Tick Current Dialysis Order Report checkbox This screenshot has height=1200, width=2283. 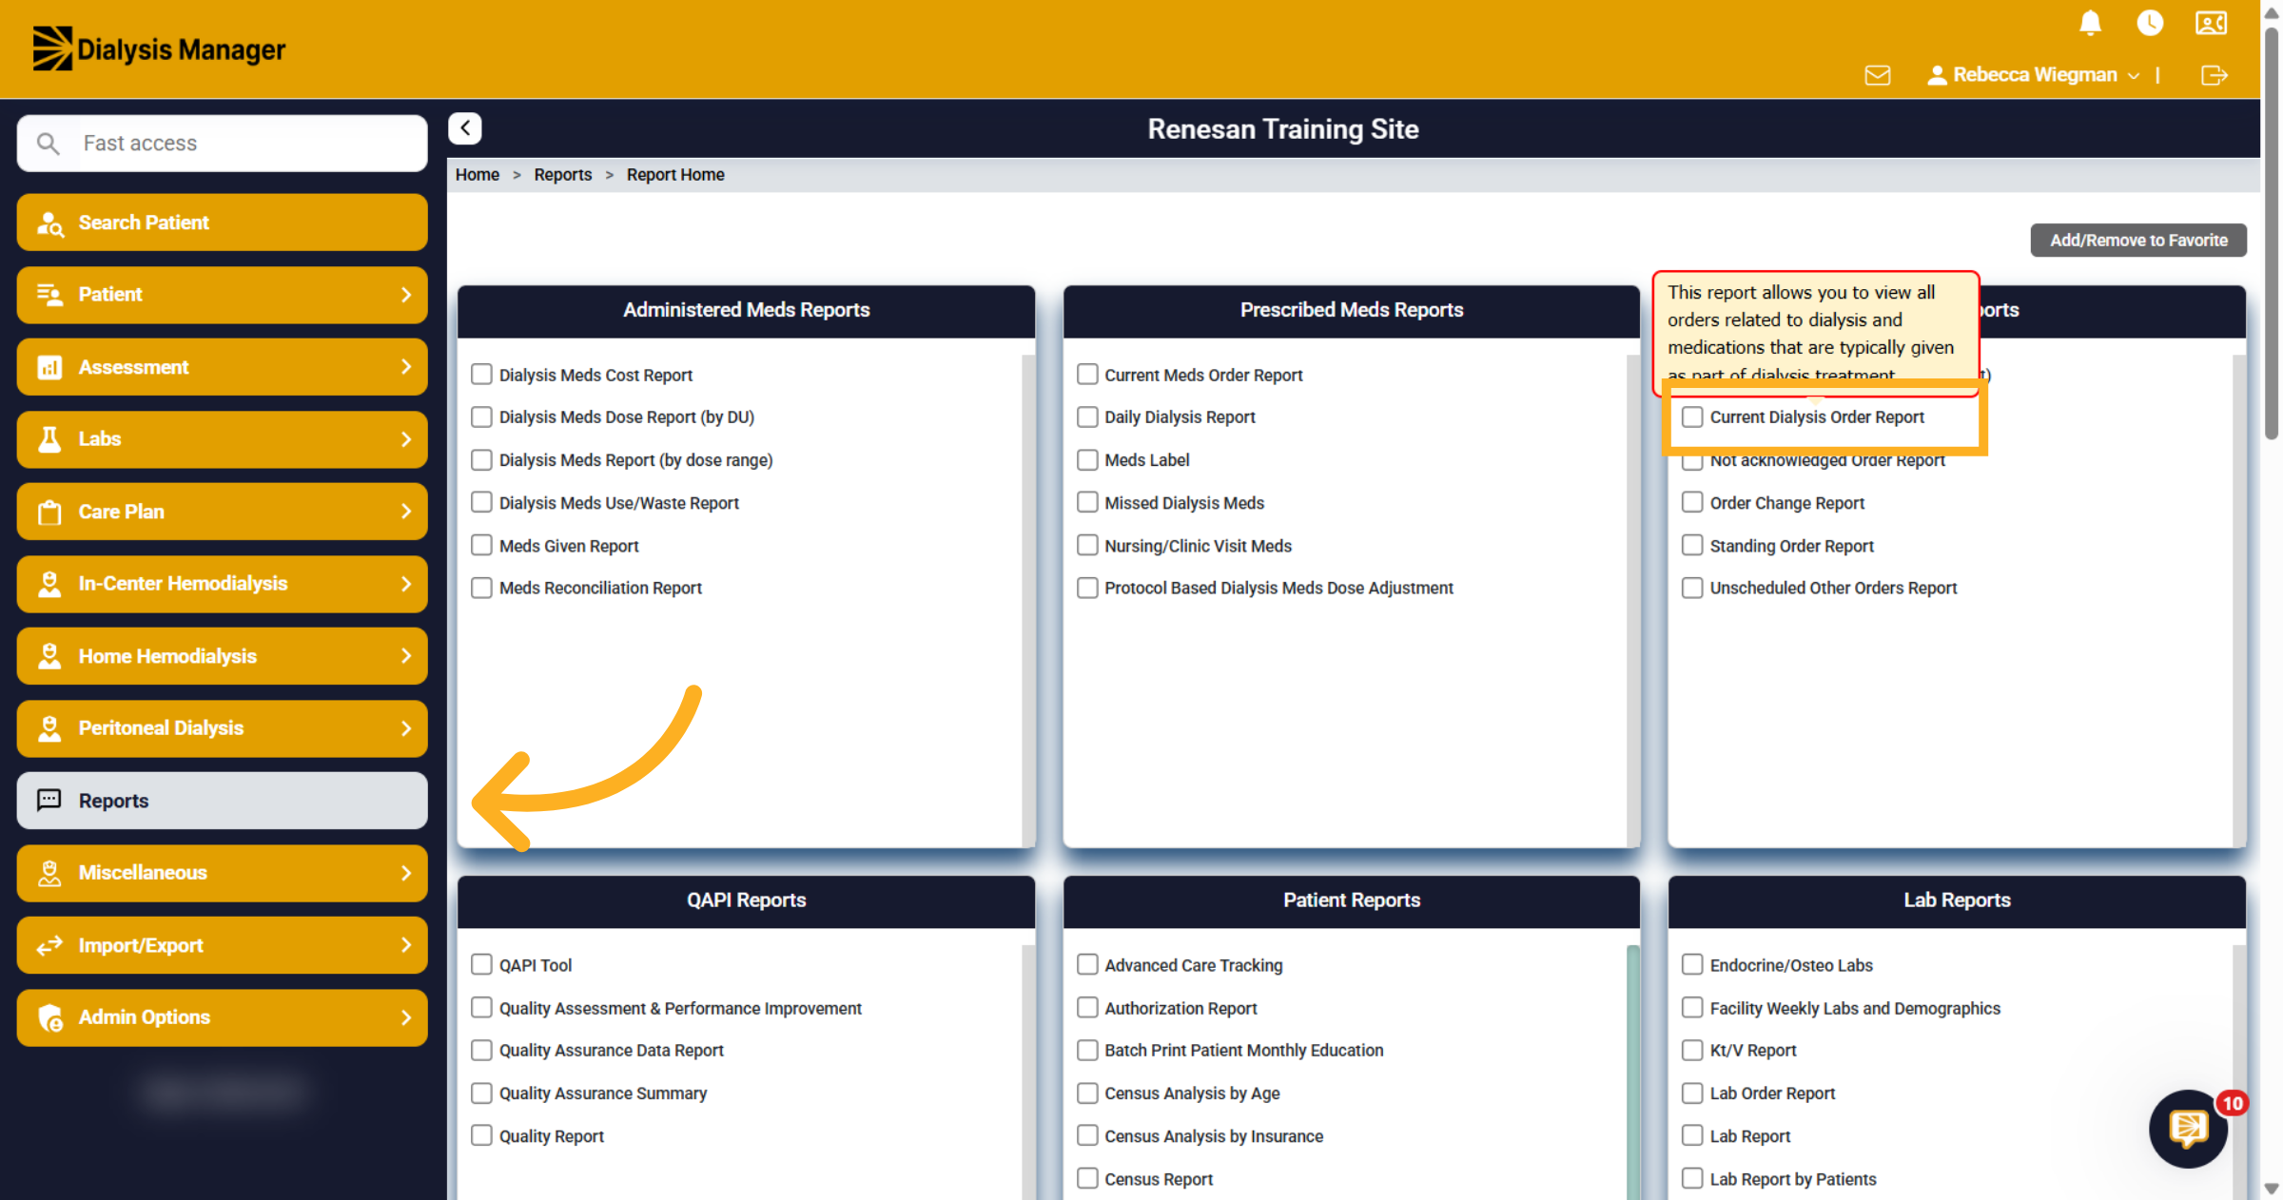coord(1692,417)
